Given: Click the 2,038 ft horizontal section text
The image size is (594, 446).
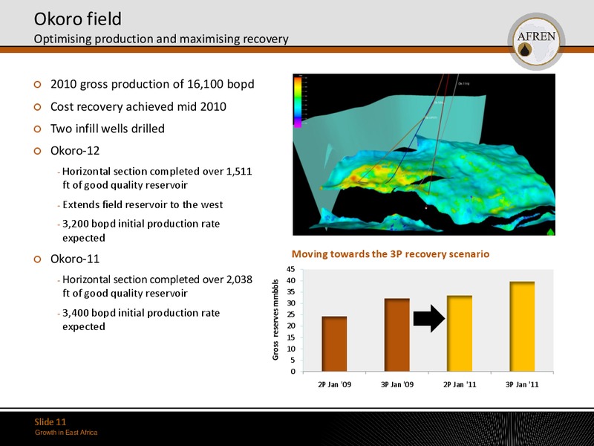Looking at the screenshot, I should coord(157,286).
